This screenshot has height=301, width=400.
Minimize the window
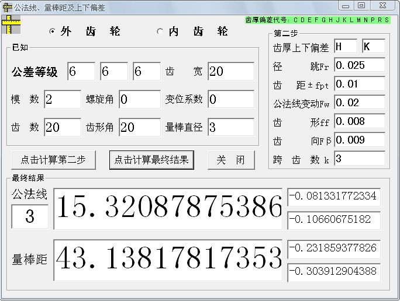346,6
